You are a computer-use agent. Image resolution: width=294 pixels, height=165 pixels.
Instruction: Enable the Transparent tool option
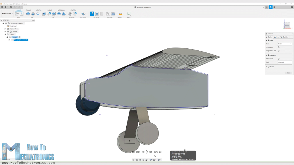(x=278, y=47)
